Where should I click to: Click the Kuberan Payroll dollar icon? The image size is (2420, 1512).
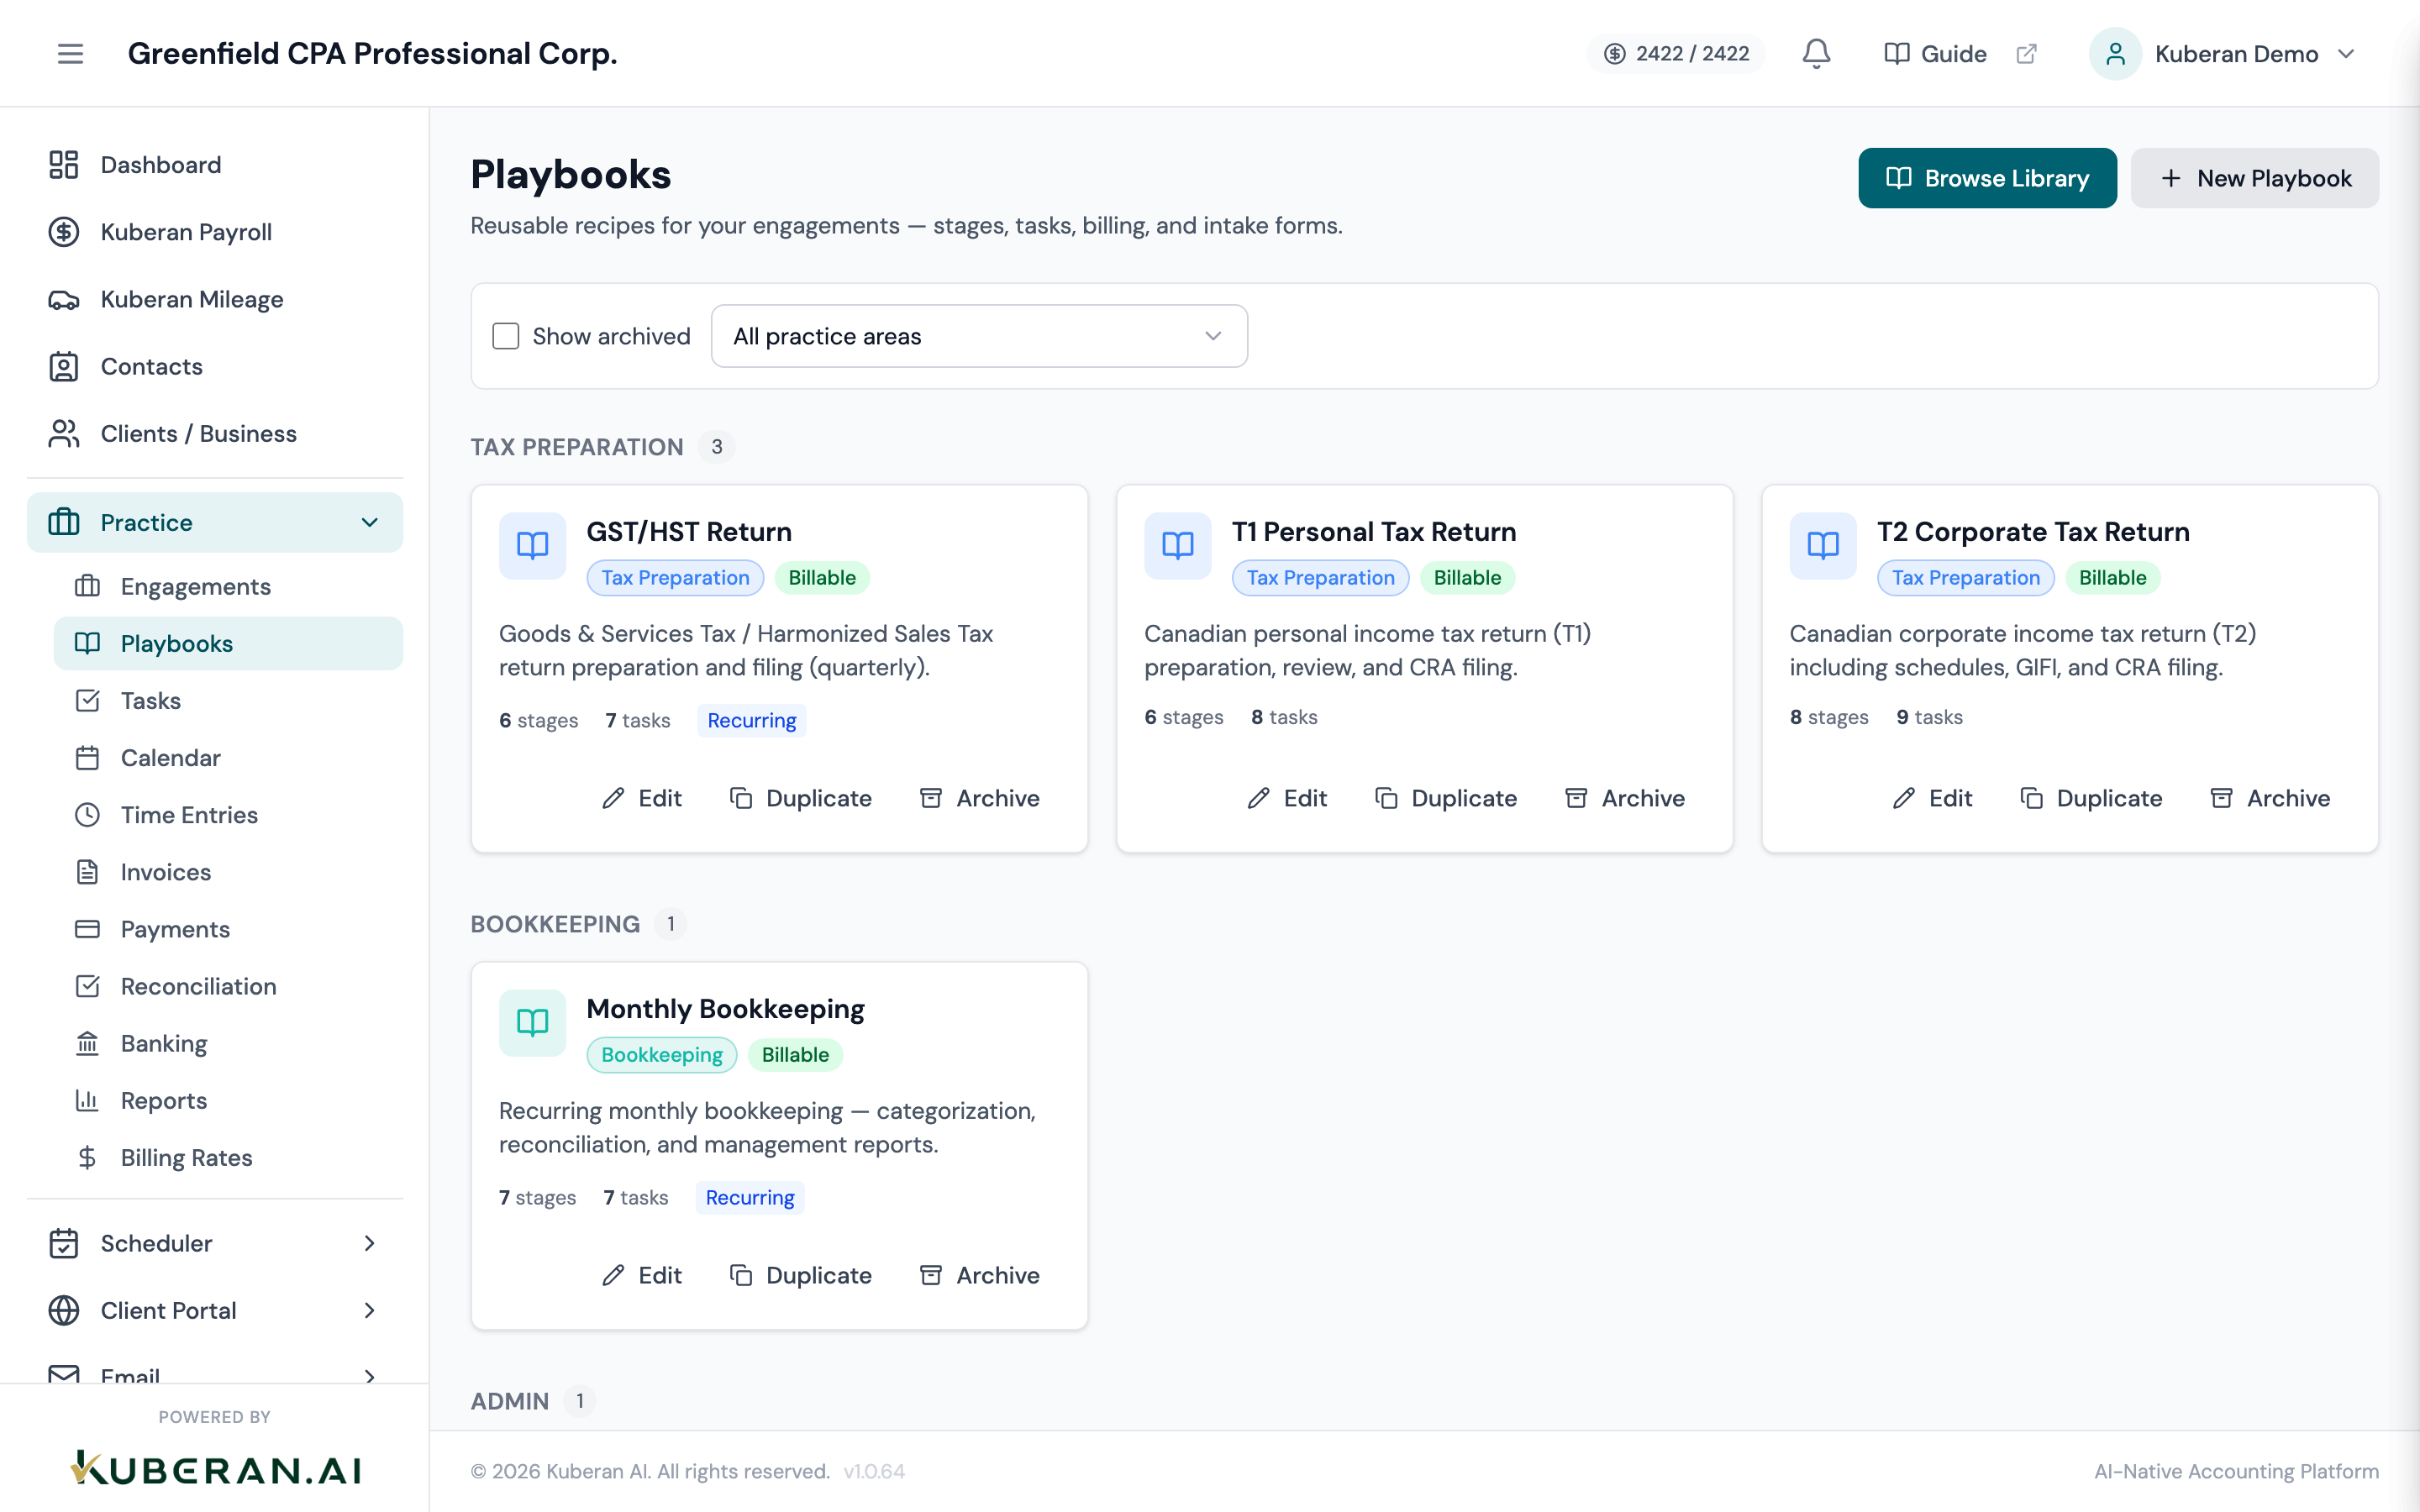tap(64, 232)
